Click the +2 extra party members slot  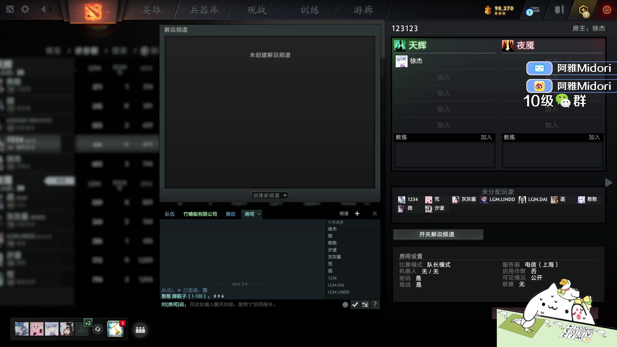[88, 323]
